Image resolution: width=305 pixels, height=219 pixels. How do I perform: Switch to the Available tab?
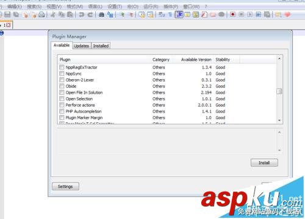(62, 45)
